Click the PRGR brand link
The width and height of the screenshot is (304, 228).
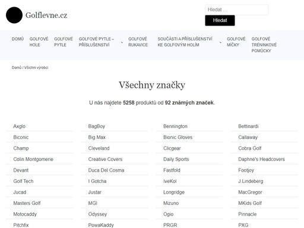(170, 225)
